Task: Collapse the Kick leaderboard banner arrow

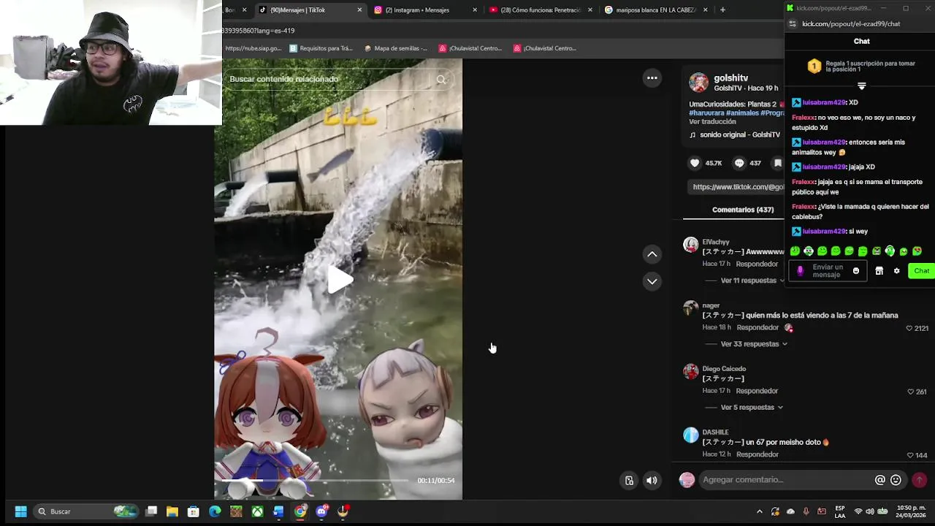Action: coord(862,86)
